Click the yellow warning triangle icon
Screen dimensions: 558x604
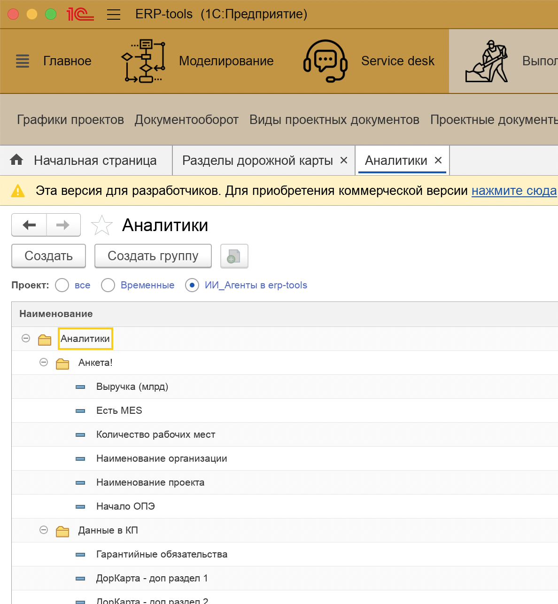point(18,191)
